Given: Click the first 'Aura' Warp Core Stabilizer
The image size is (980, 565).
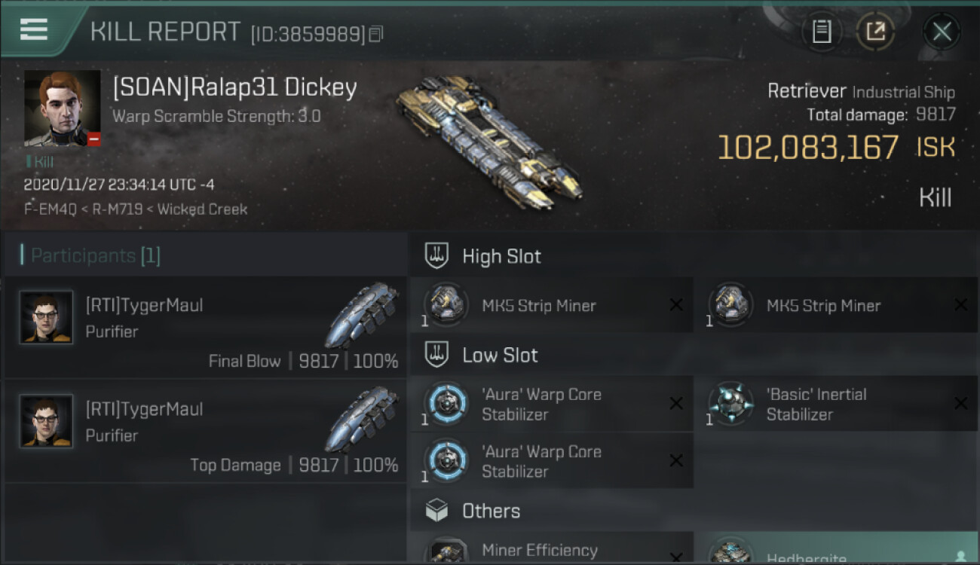Looking at the screenshot, I should 552,404.
